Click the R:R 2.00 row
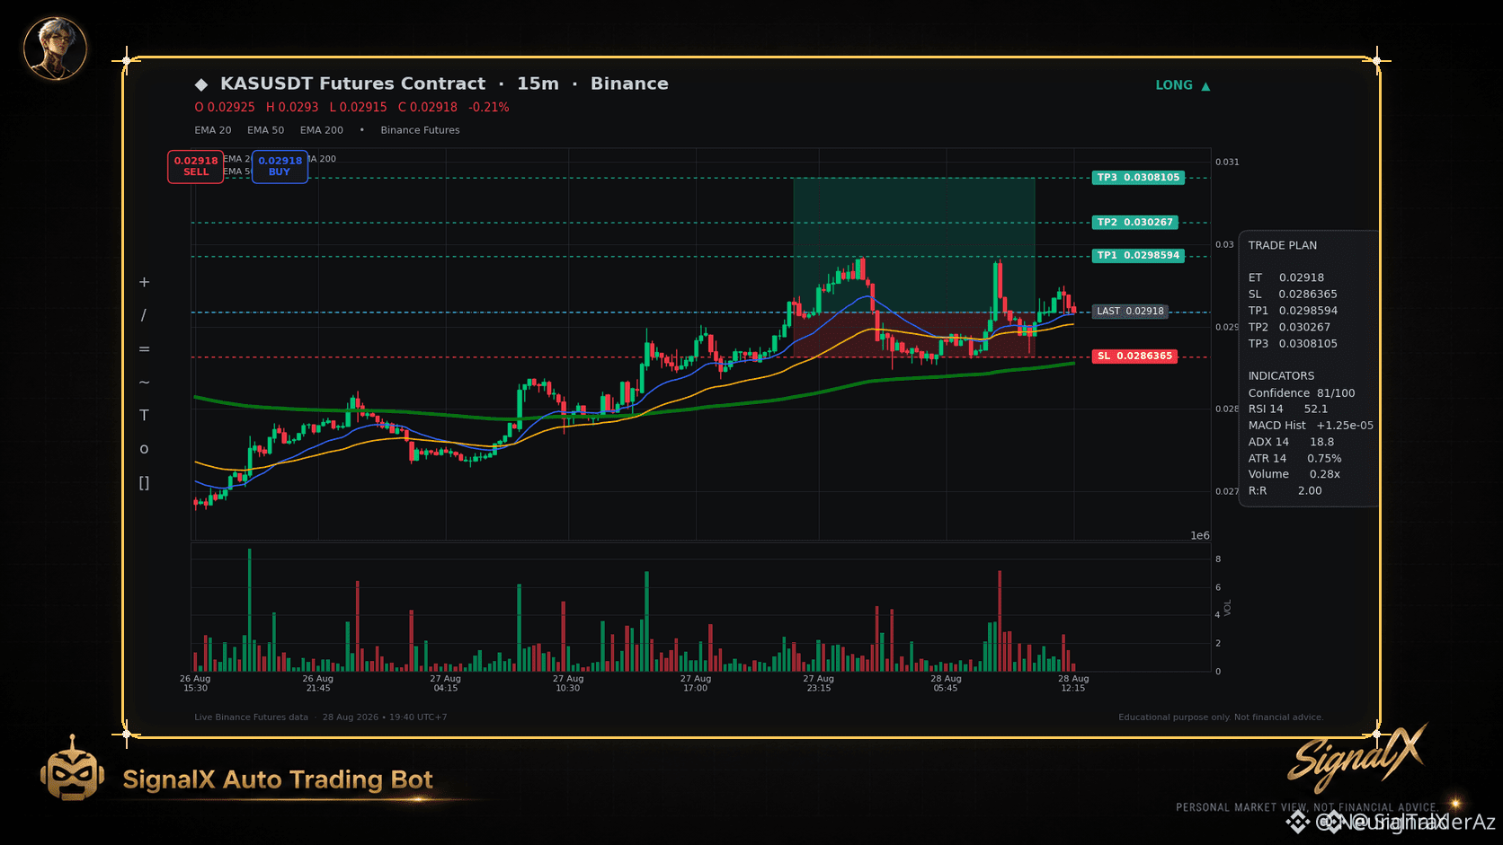1503x845 pixels. pos(1285,491)
